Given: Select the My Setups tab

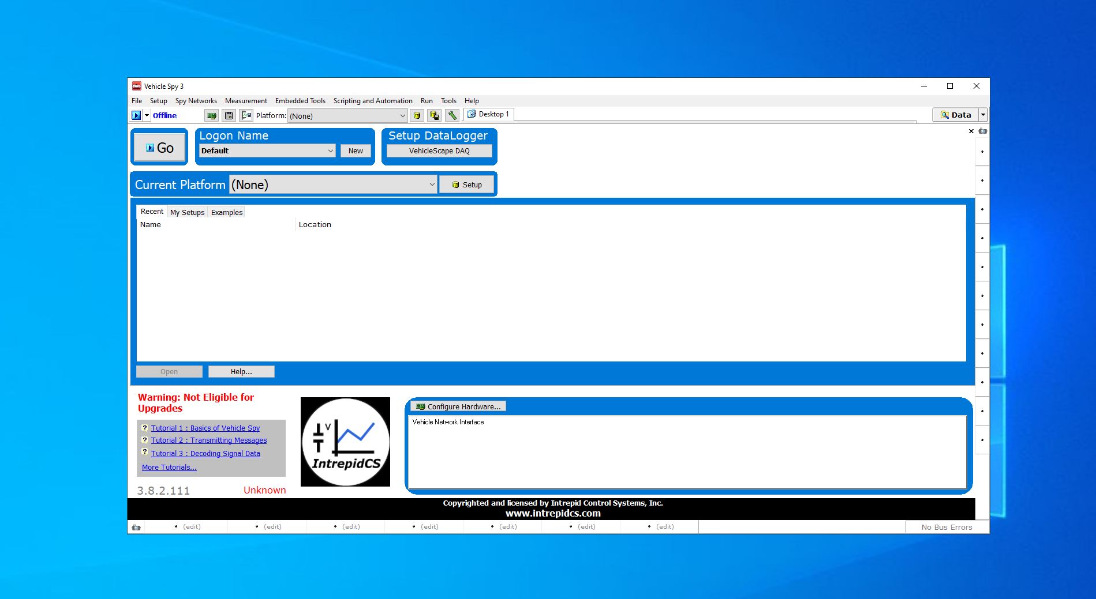Looking at the screenshot, I should point(187,212).
